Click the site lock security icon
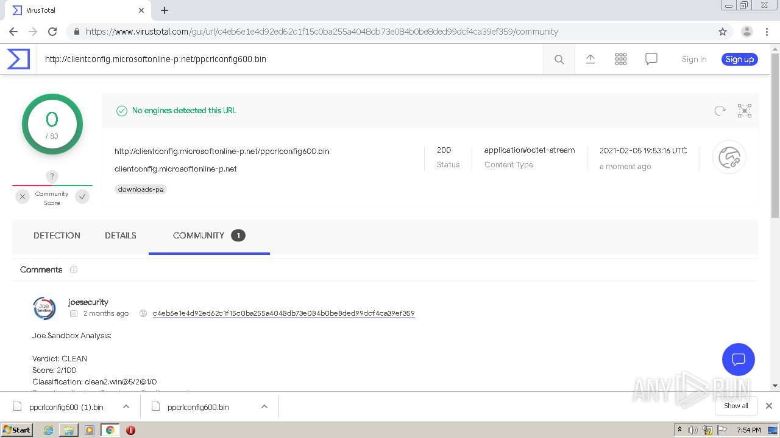Image resolution: width=780 pixels, height=438 pixels. 77,32
